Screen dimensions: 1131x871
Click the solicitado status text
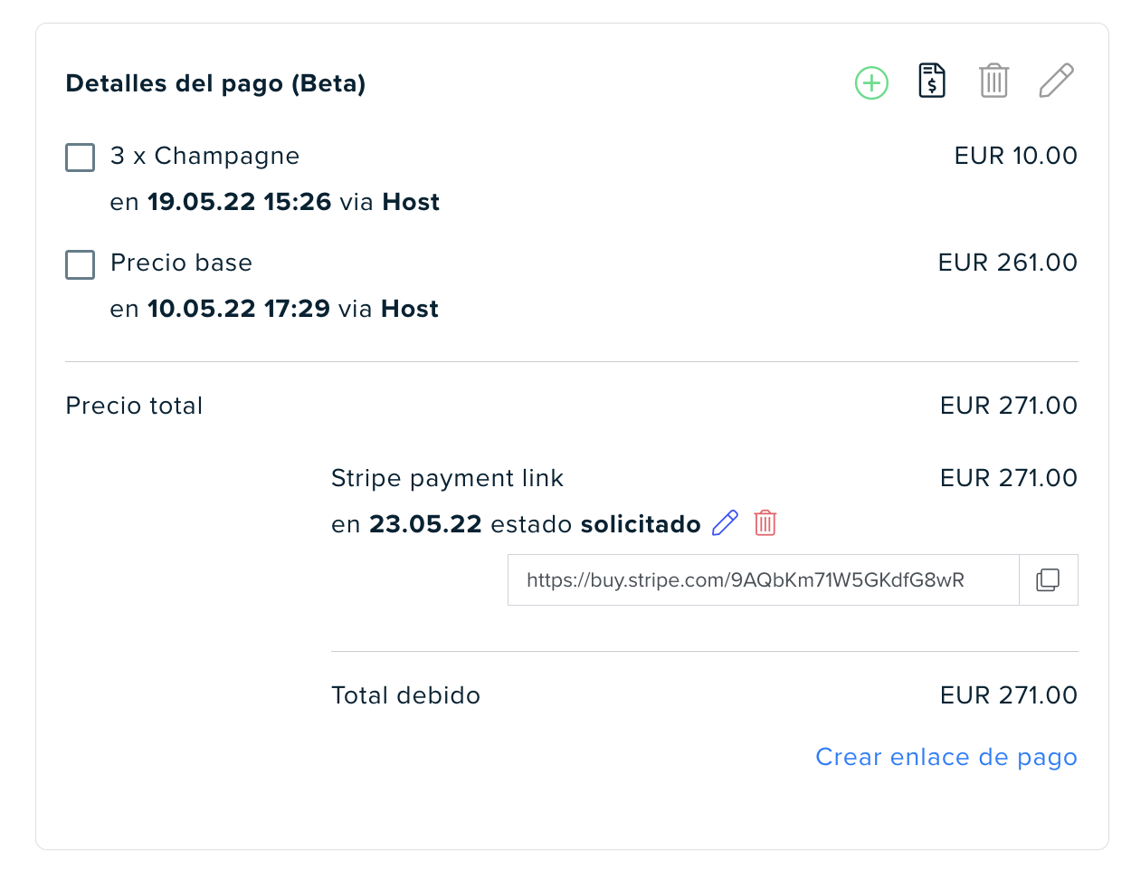[x=641, y=524]
